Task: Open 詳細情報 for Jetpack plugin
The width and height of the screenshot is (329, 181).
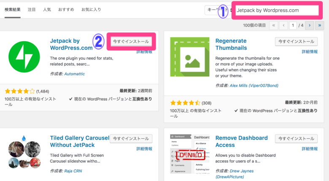Action: coord(144,52)
